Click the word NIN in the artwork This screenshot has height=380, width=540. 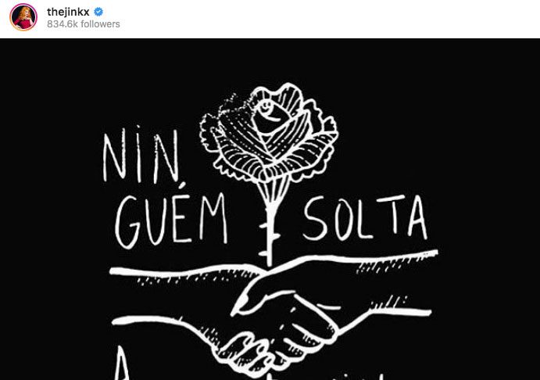[x=141, y=154]
